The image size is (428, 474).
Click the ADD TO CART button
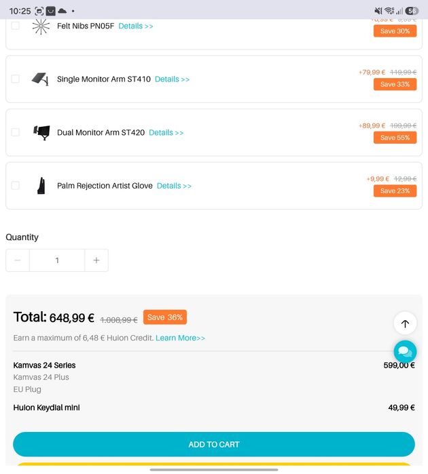pyautogui.click(x=214, y=444)
